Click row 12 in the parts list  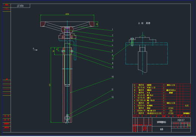point(162,85)
